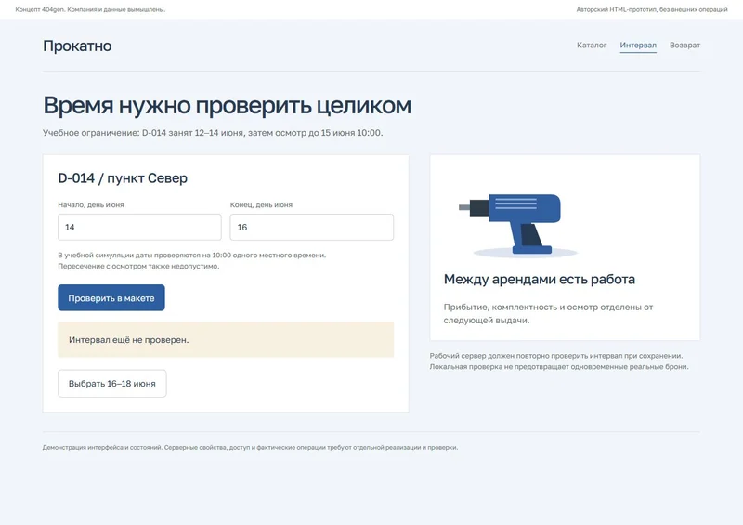The image size is (743, 525).
Task: Click the В учебной симуляции hint text
Action: (x=192, y=260)
